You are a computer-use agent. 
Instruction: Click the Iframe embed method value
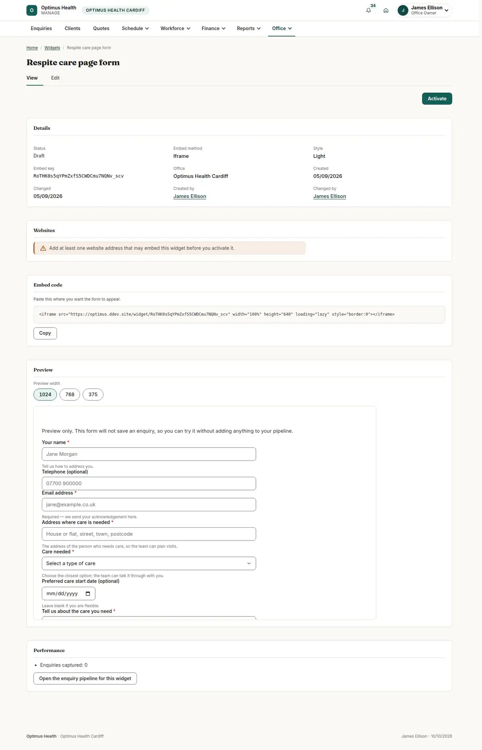(181, 156)
